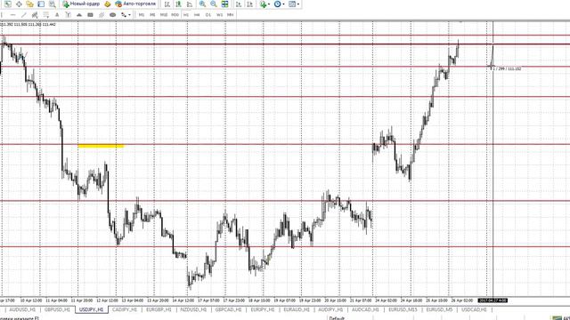Switch to EURUSD_M15 chart tab
The width and height of the screenshot is (570, 320).
tap(403, 310)
